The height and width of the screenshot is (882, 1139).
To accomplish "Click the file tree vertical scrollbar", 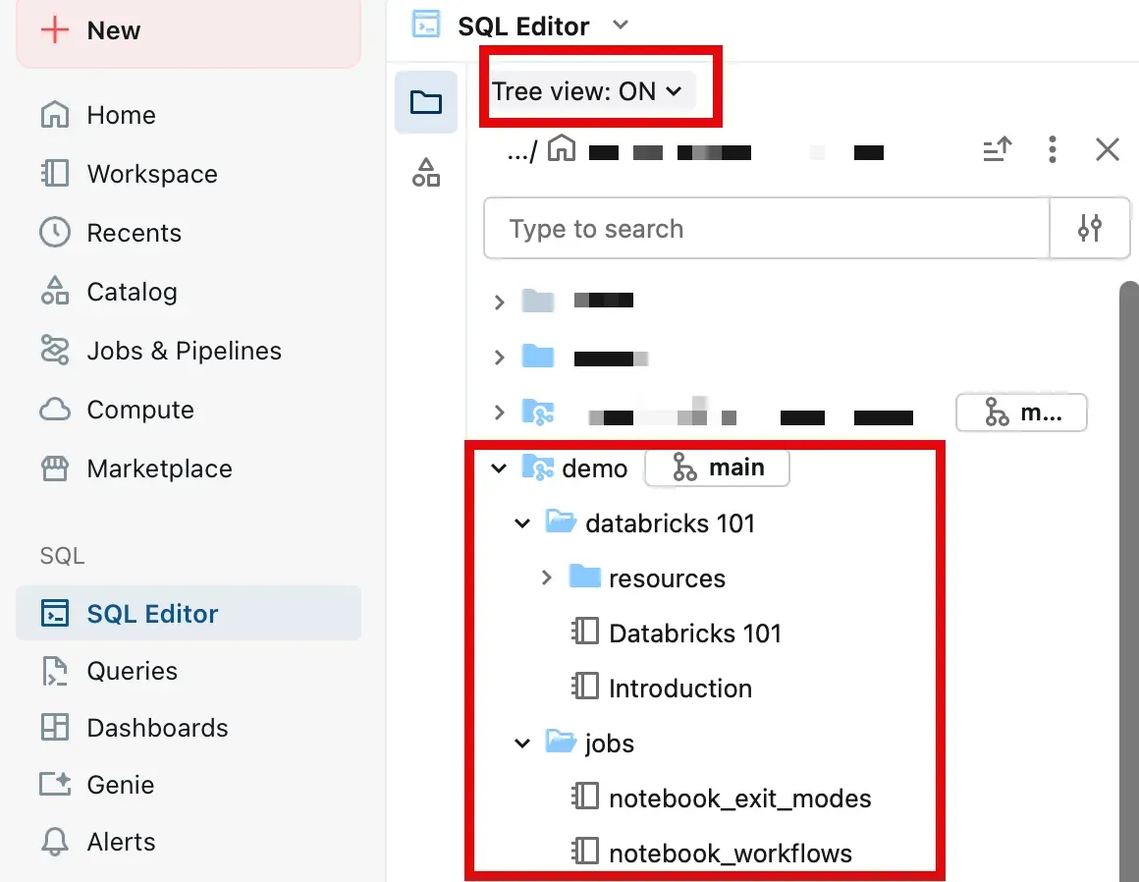I will point(1129,581).
